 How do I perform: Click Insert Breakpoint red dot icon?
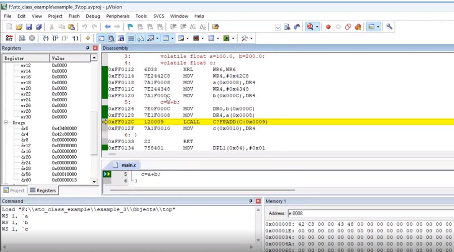coord(328,27)
